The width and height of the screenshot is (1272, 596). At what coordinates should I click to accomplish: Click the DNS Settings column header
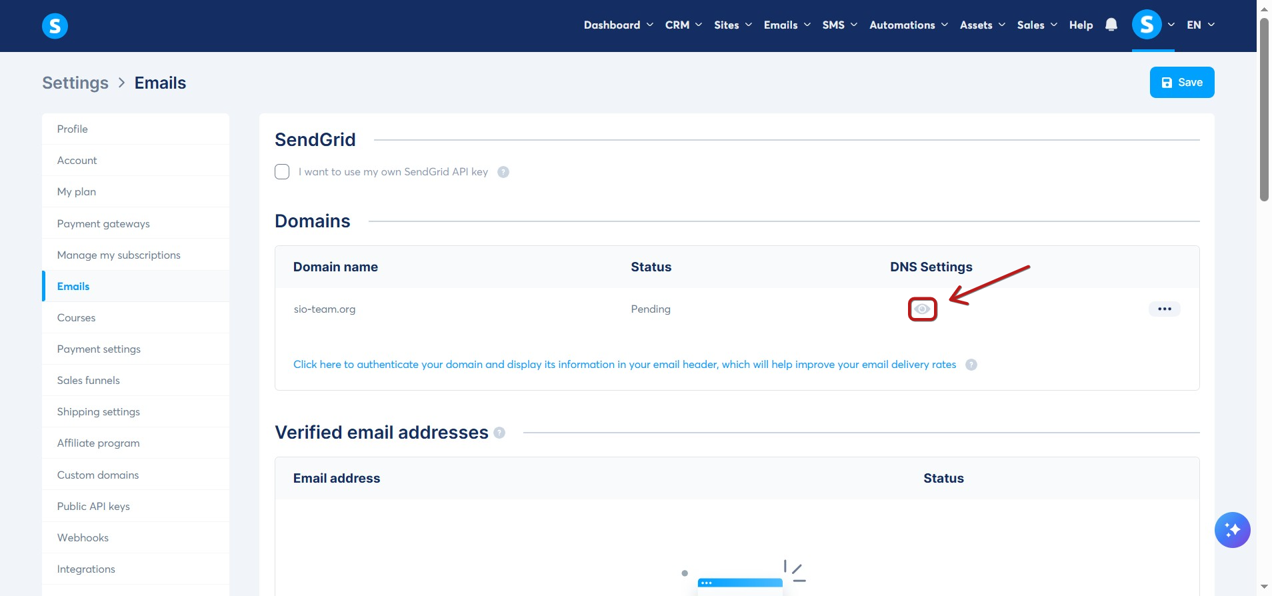931,267
